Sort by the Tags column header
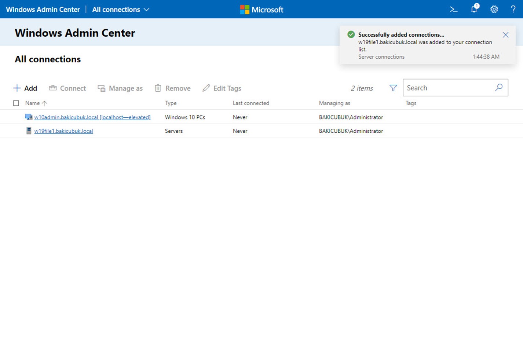The width and height of the screenshot is (523, 363). pos(411,103)
